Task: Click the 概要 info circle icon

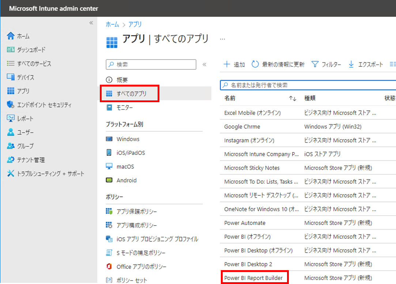Action: (109, 80)
